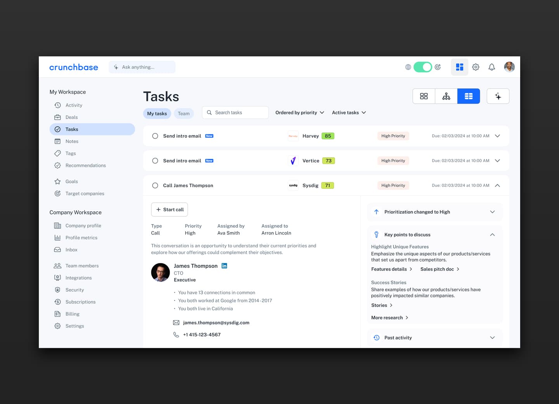This screenshot has width=559, height=404.
Task: Expand the Past activity section
Action: pyautogui.click(x=492, y=338)
